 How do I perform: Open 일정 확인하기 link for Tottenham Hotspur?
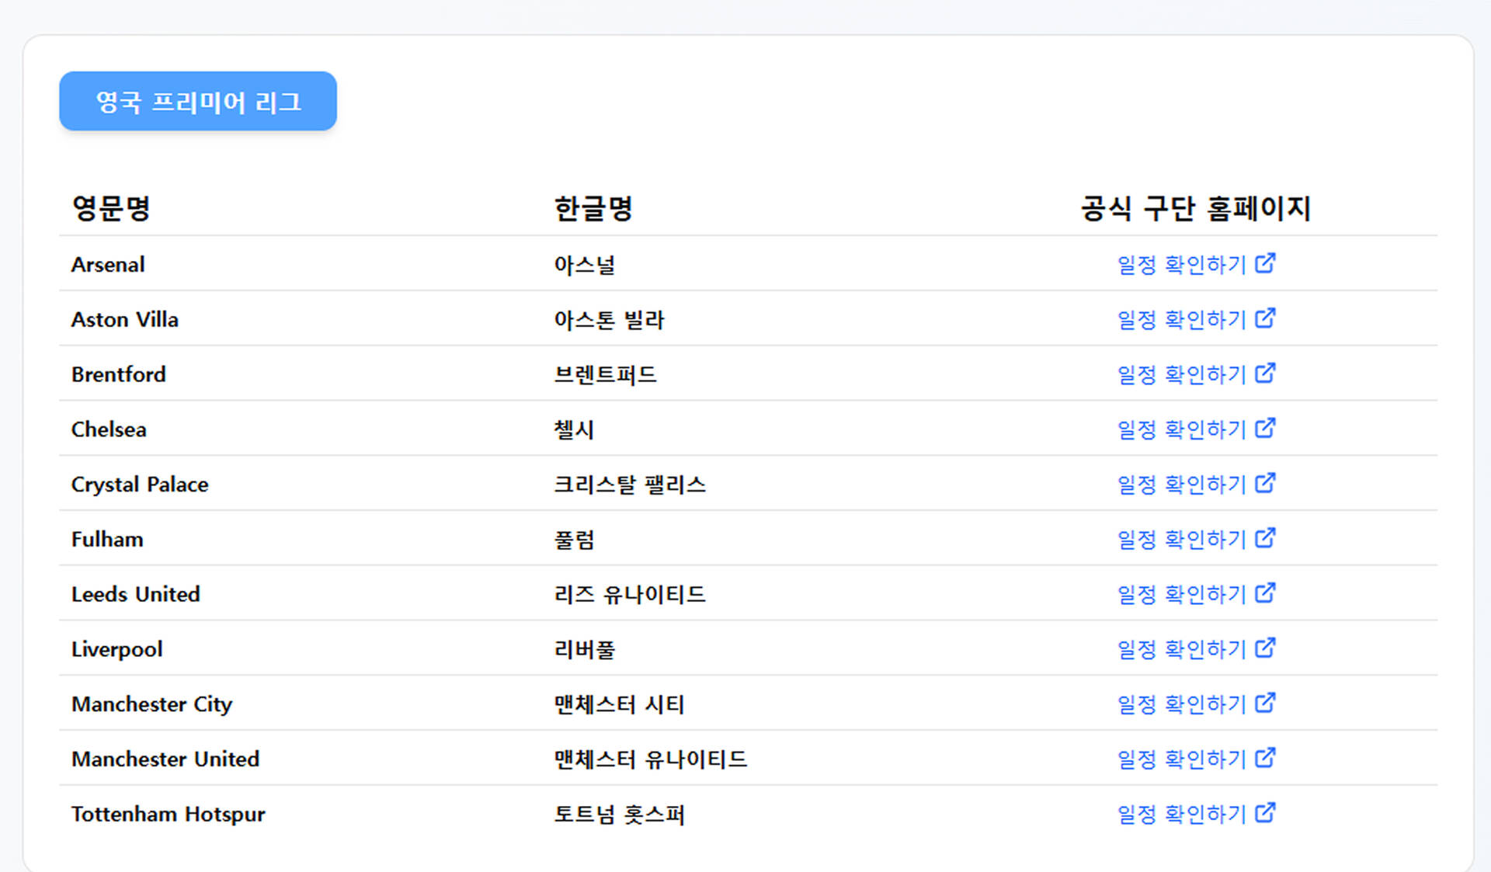coord(1196,814)
